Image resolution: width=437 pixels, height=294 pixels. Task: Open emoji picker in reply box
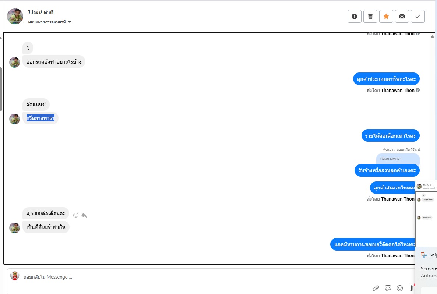click(399, 288)
